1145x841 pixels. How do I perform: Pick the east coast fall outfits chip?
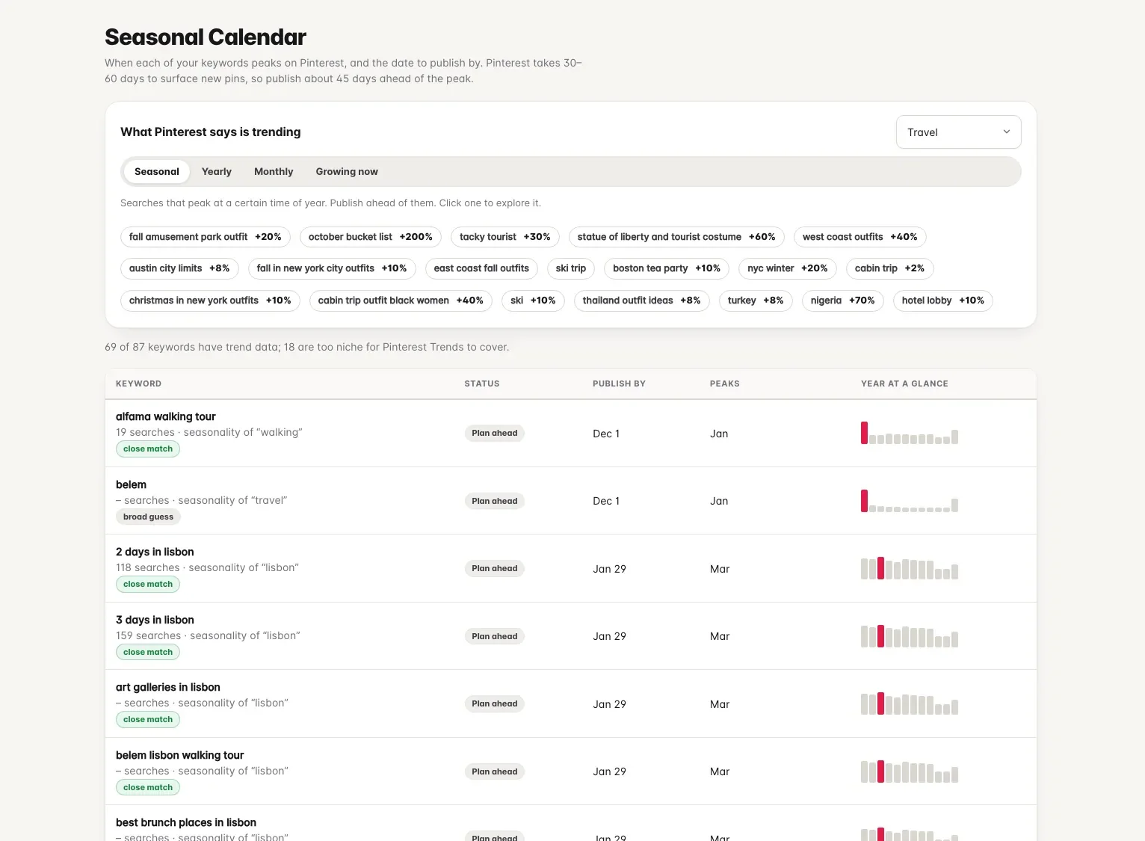(481, 268)
